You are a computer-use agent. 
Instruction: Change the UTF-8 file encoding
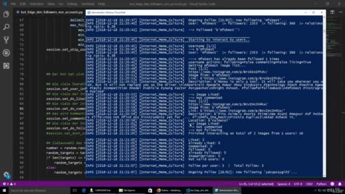tap(298, 184)
